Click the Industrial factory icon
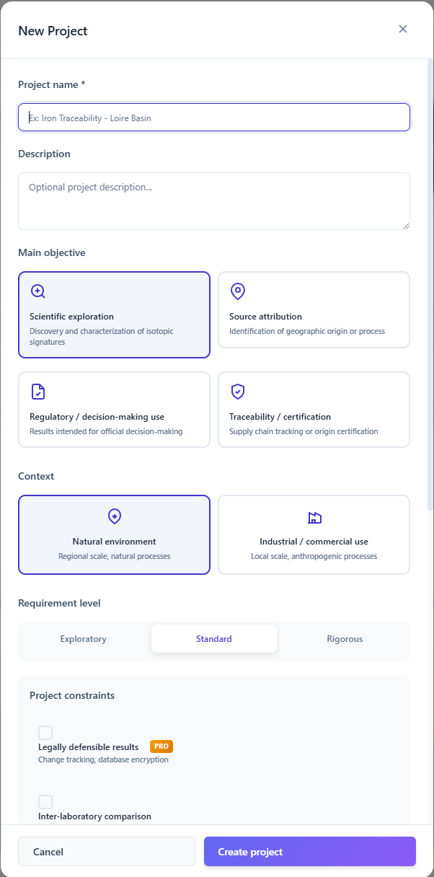Image resolution: width=434 pixels, height=877 pixels. pyautogui.click(x=314, y=517)
